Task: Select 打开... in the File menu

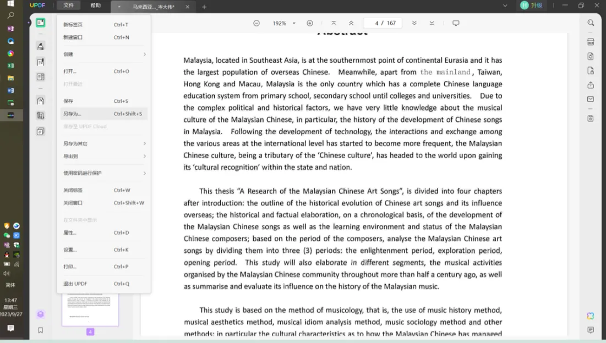Action: (x=105, y=71)
